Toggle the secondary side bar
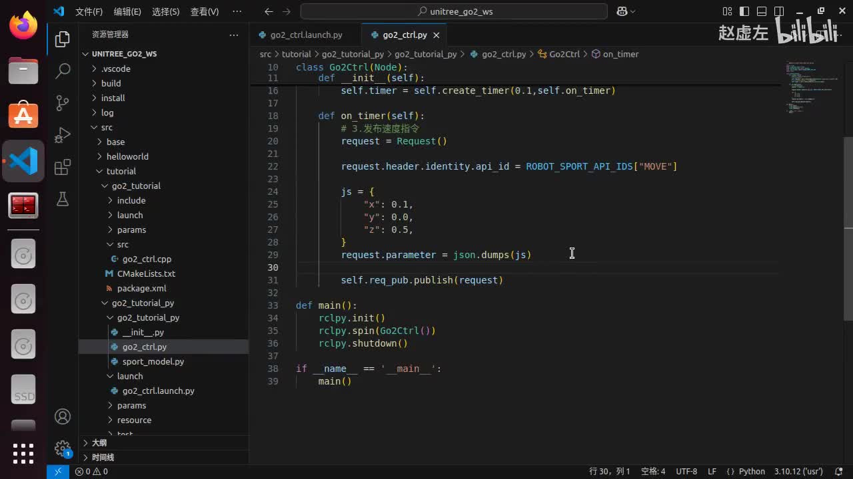 pos(779,11)
